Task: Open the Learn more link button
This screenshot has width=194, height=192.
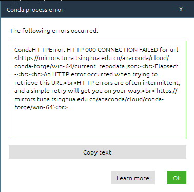Action: point(133,178)
